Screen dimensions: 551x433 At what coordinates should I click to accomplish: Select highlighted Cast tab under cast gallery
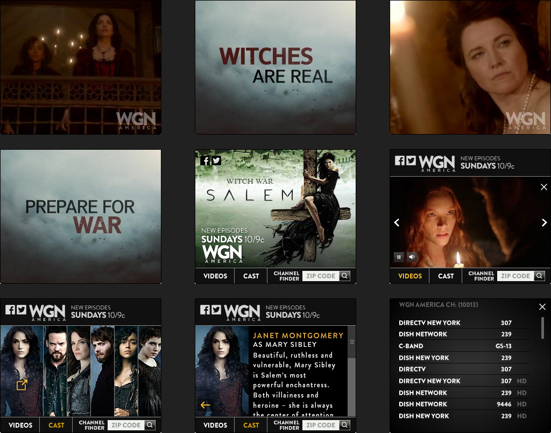click(x=56, y=425)
